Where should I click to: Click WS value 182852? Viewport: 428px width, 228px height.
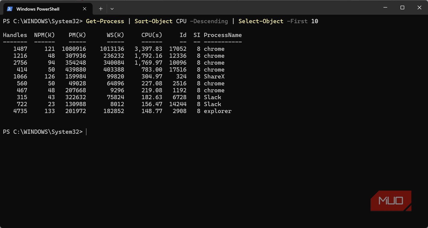click(x=114, y=111)
